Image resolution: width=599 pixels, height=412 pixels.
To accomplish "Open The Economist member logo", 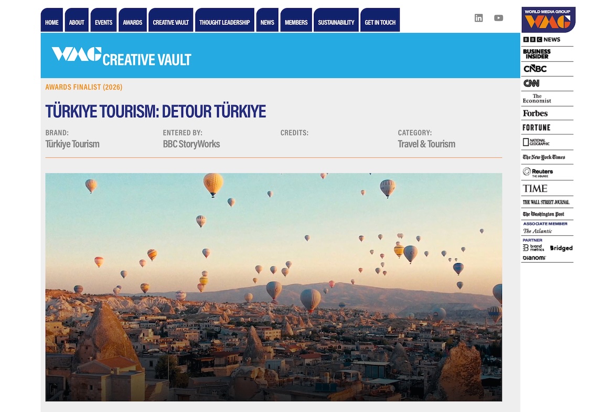I will pyautogui.click(x=537, y=99).
